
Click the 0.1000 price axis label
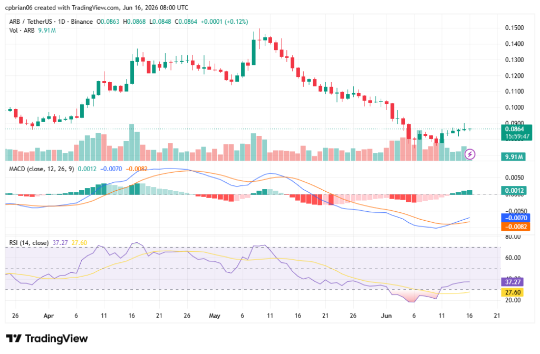click(x=515, y=107)
